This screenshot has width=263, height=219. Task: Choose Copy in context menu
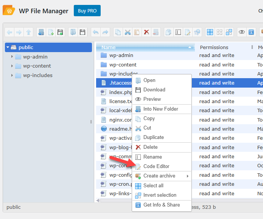162,119
